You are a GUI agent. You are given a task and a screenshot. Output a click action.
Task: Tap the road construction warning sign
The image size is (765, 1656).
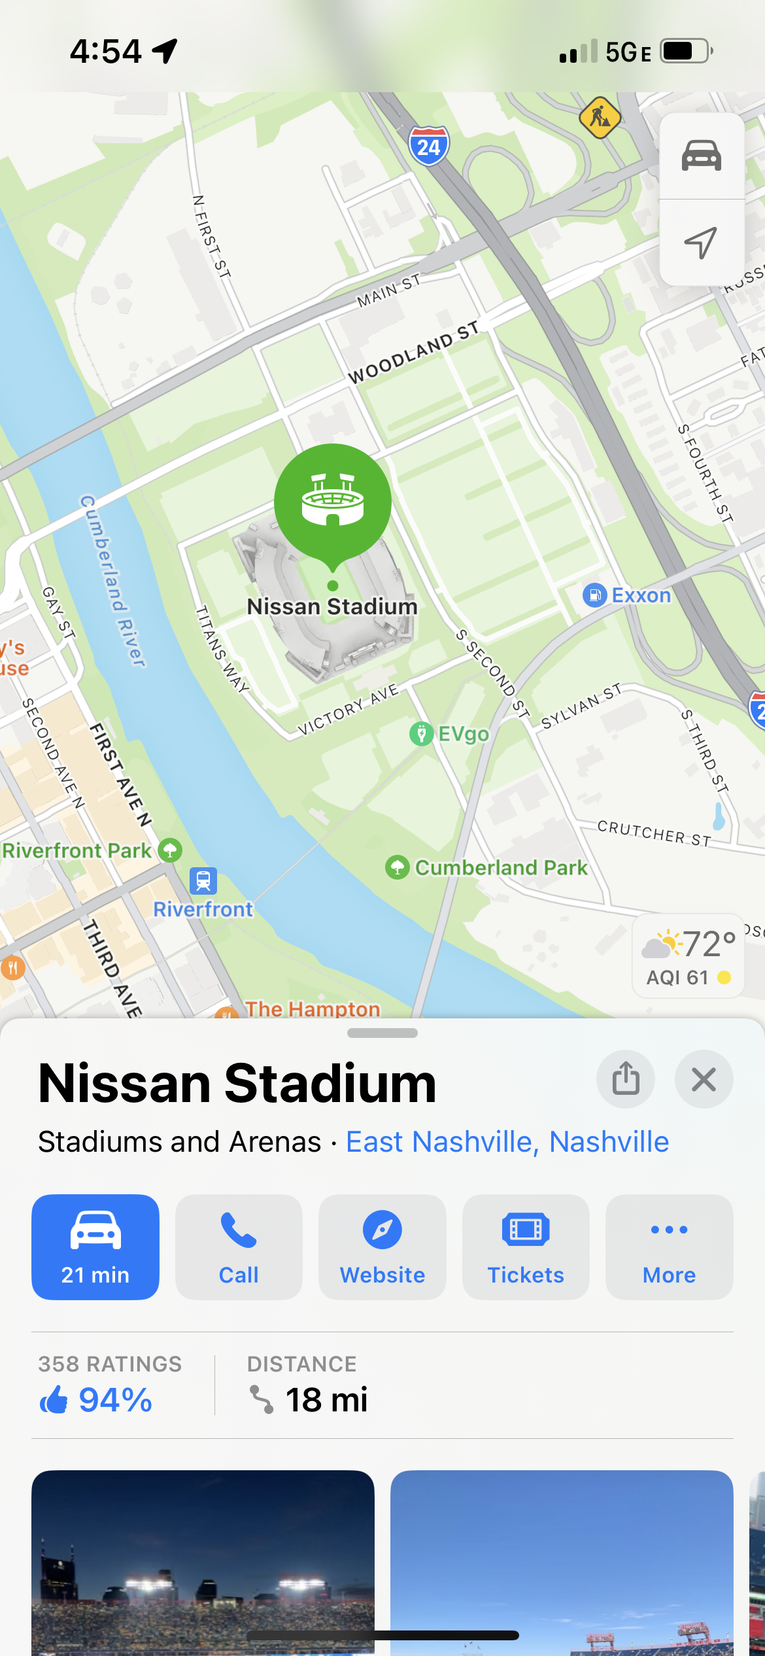(x=600, y=118)
